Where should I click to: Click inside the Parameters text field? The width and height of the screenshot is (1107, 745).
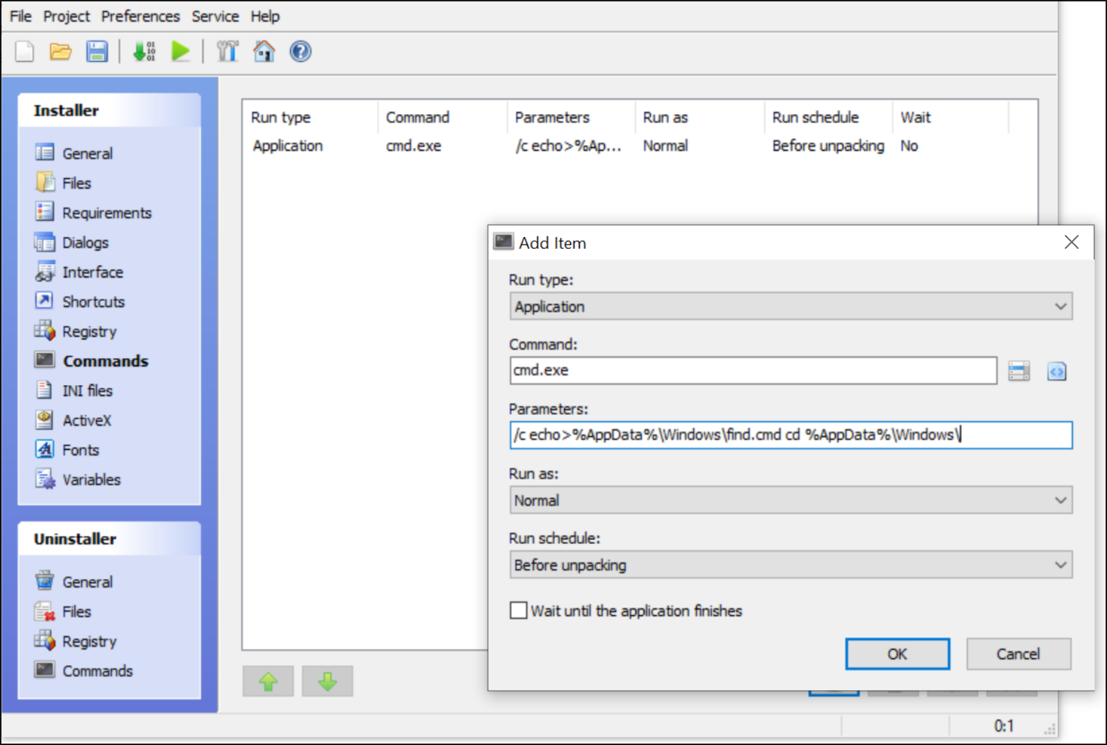(791, 435)
